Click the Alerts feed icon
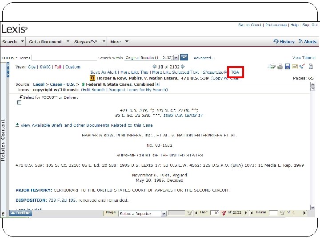This screenshot has width=320, height=240. coord(300,41)
